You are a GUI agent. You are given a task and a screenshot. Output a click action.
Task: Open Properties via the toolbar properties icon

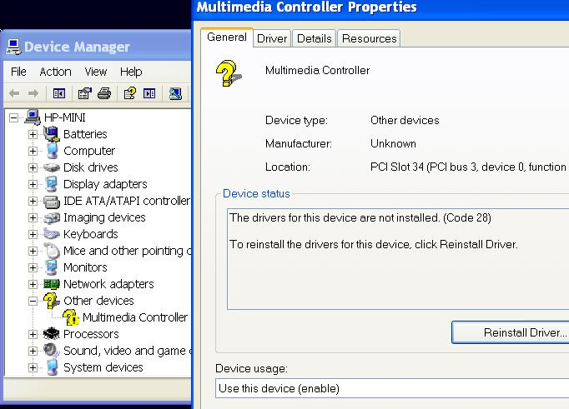pyautogui.click(x=85, y=93)
